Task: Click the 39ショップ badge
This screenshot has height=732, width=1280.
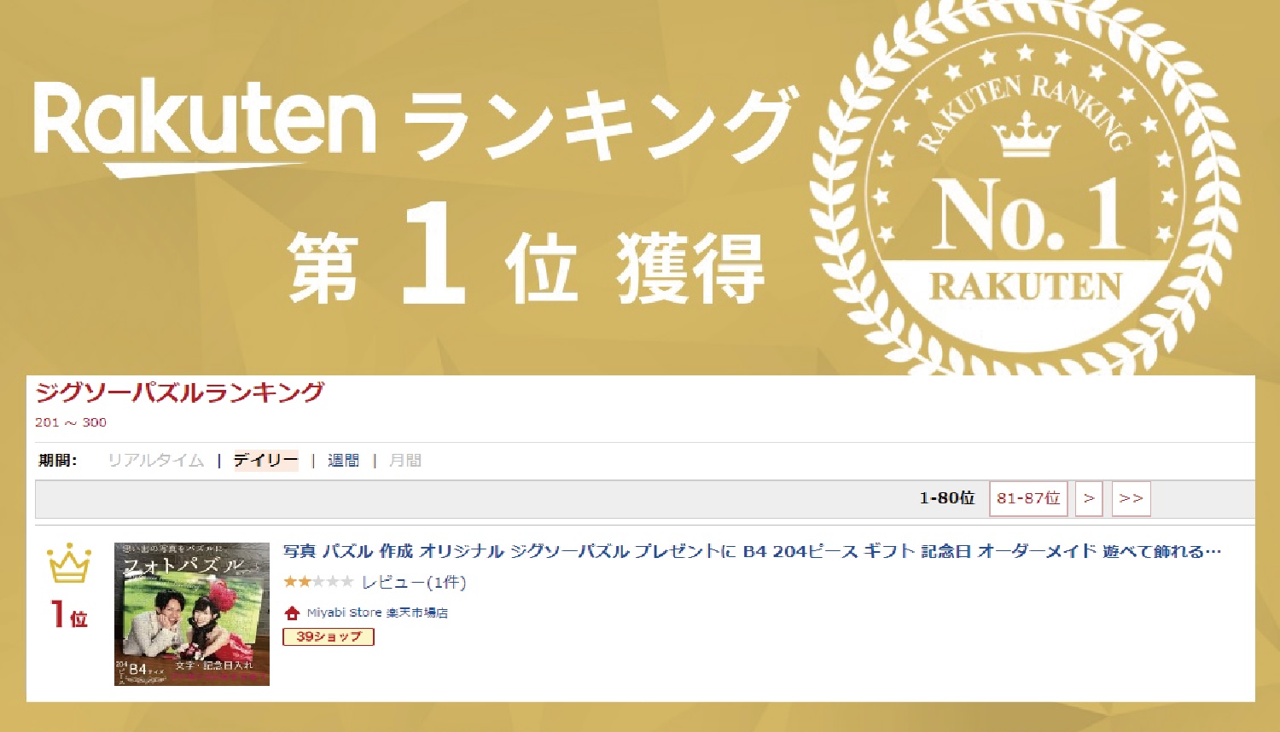Action: (x=329, y=636)
